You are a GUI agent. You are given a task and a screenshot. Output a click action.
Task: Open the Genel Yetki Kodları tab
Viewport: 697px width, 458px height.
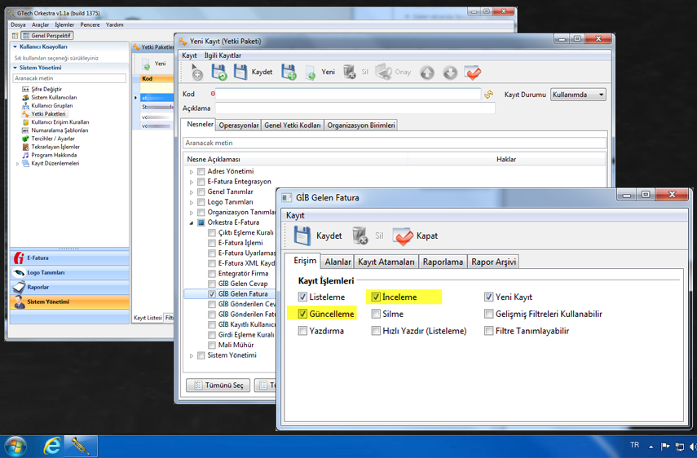coord(293,126)
